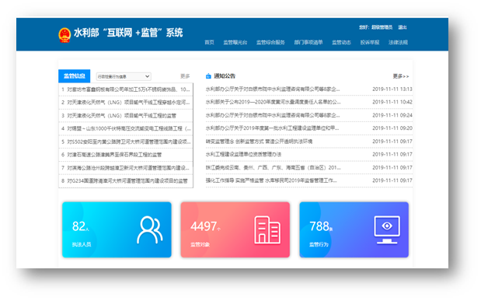
Task: Click the 您好 greeting text in header
Action: click(x=364, y=27)
